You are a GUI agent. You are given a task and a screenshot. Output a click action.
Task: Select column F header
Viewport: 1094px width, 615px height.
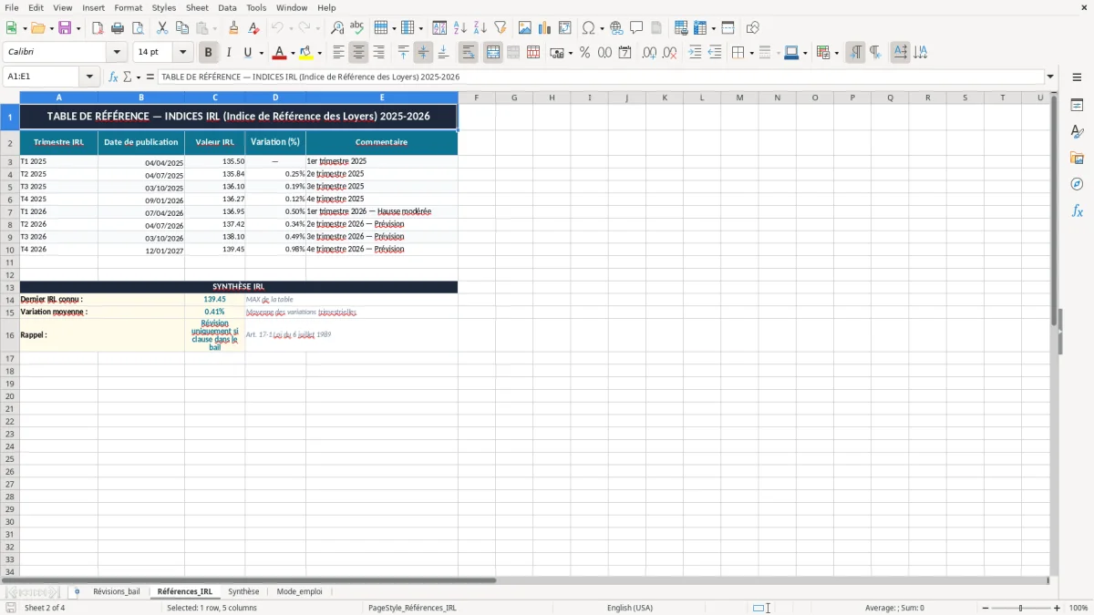pos(477,97)
